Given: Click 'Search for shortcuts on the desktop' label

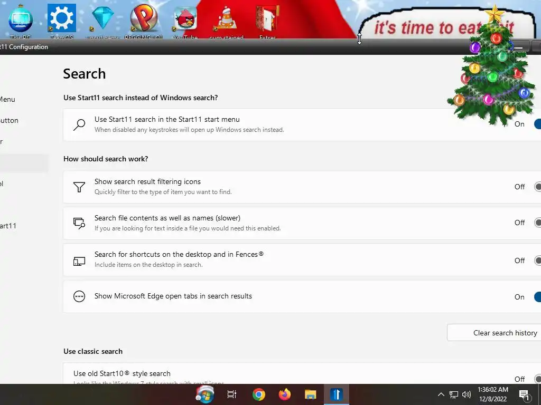Looking at the screenshot, I should click(x=179, y=254).
